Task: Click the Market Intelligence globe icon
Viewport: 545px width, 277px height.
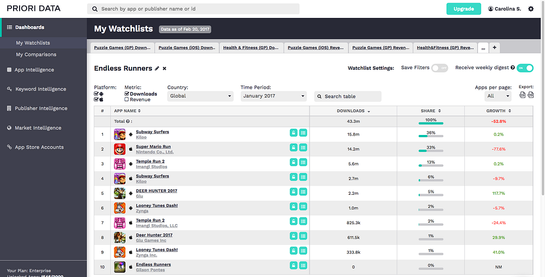Action: point(9,128)
